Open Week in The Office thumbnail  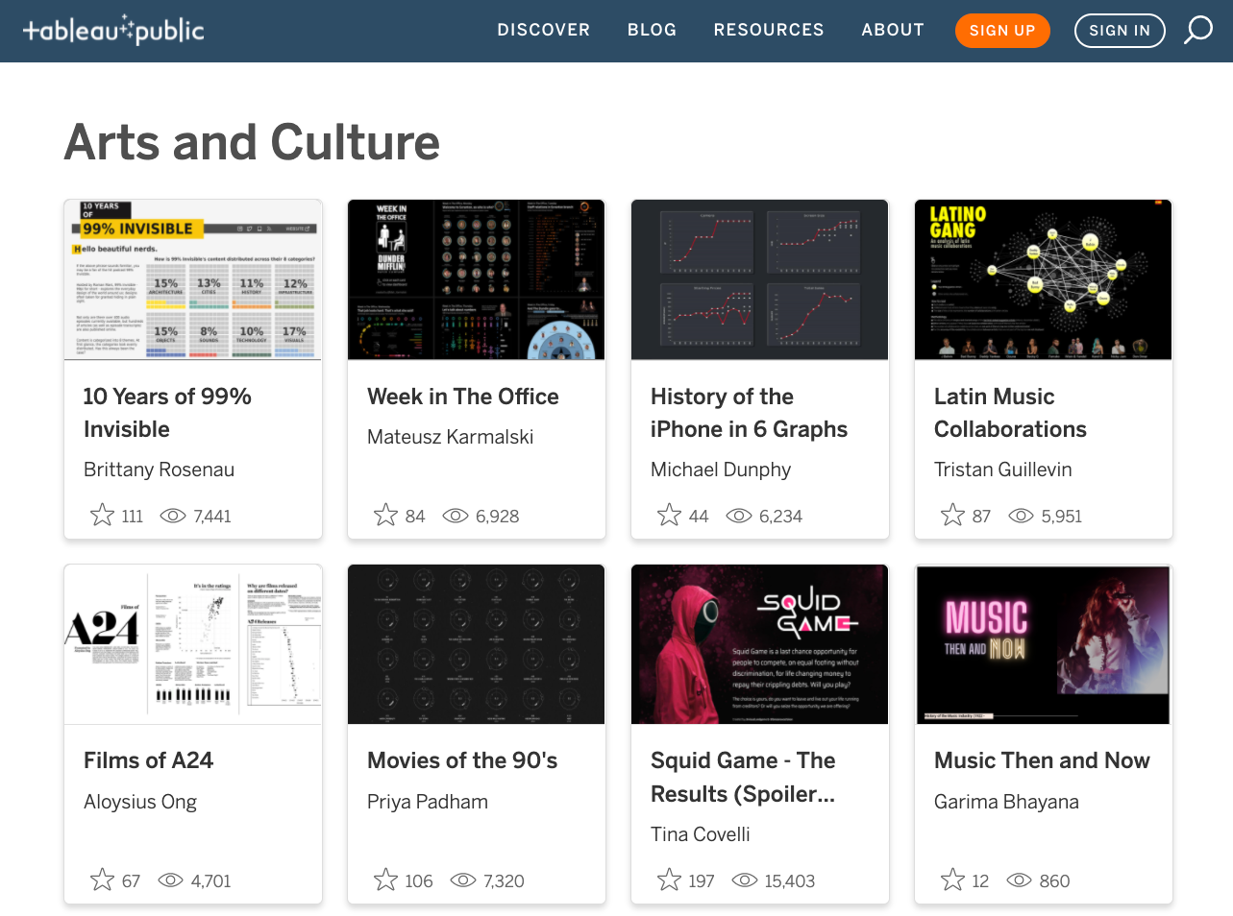(477, 279)
